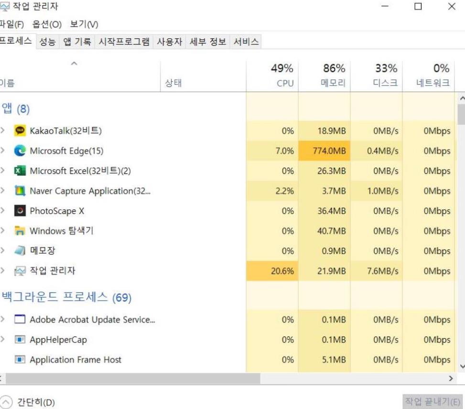Click the 간단히(D) fewer details button
The image size is (465, 409).
click(x=28, y=402)
